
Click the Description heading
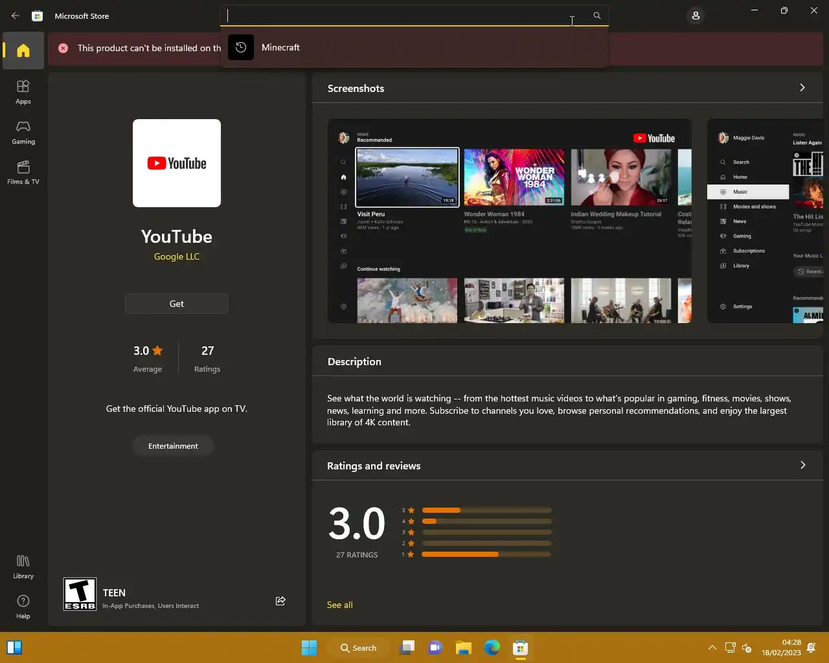point(354,361)
